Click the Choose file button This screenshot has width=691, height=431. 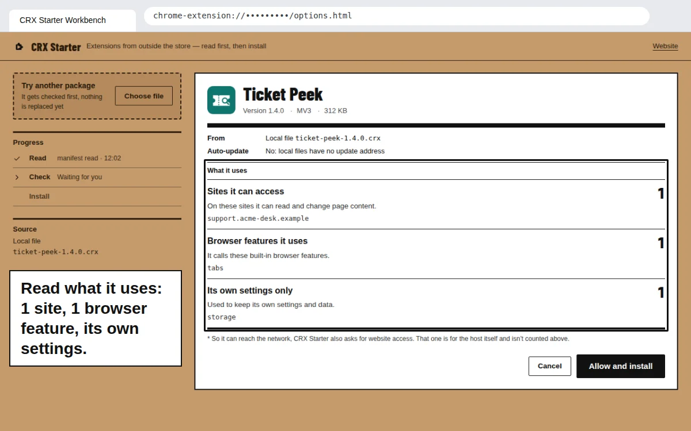[x=144, y=96]
